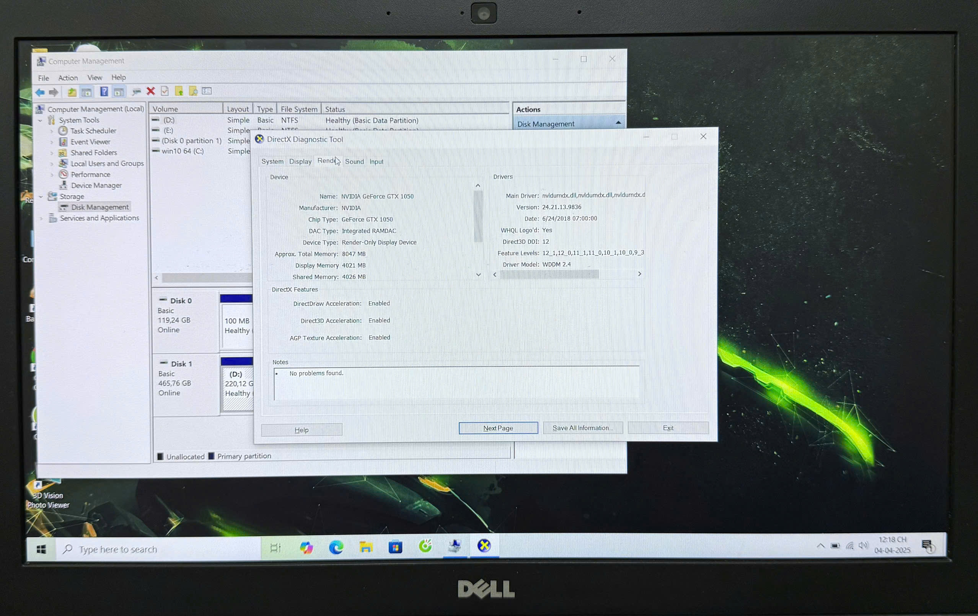This screenshot has height=616, width=978.
Task: Expand the Services and Applications node
Action: point(41,219)
